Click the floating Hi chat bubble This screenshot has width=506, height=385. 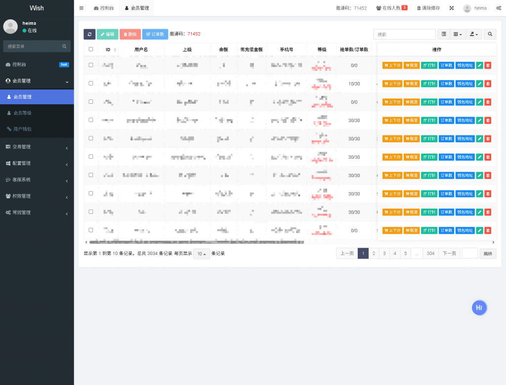pos(479,307)
